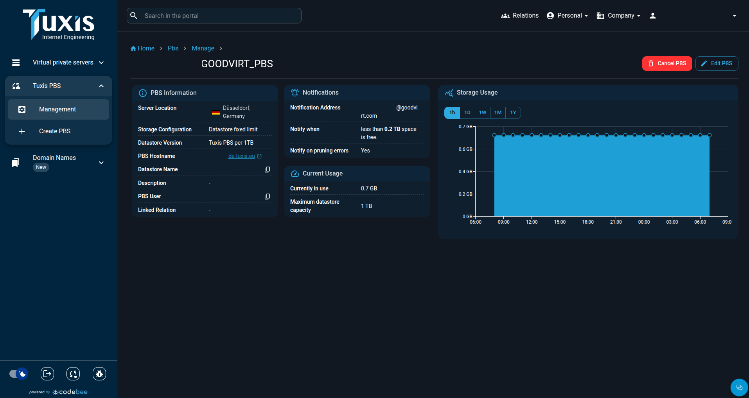Select the 1W time range tab
The height and width of the screenshot is (398, 749).
coord(483,113)
